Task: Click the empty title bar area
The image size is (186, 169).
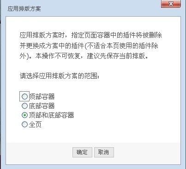Action: pos(100,8)
